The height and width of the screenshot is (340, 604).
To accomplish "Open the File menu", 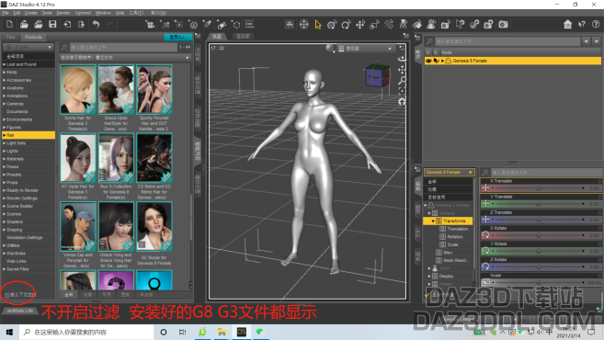I will [6, 13].
